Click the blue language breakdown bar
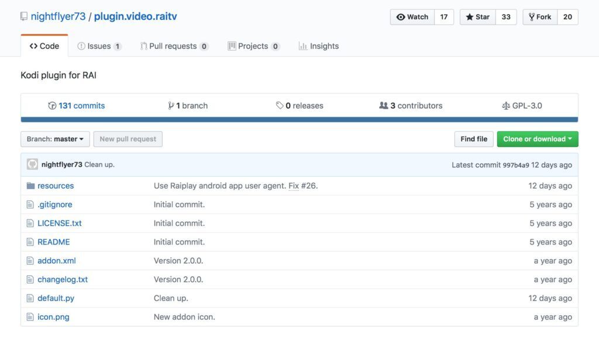The image size is (599, 339). click(299, 120)
